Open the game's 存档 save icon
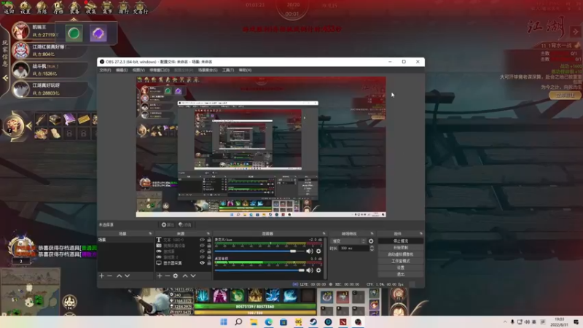The image size is (583, 328). [58, 7]
